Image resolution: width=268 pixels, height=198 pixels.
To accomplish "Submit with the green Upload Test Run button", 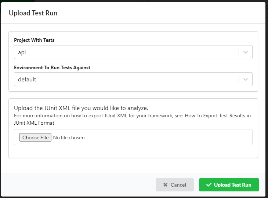I will tap(229, 185).
